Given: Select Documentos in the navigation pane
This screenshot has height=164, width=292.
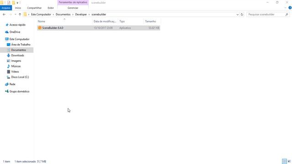Looking at the screenshot, I should (18, 50).
